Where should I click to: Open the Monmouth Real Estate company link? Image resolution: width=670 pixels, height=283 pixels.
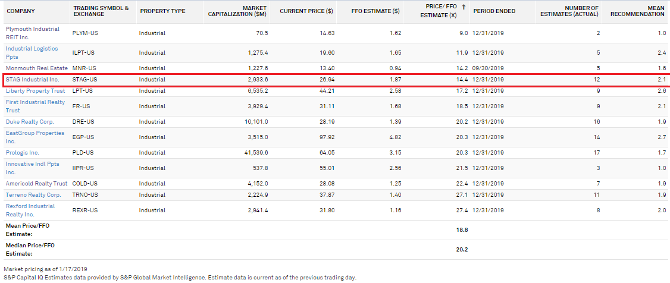[37, 68]
